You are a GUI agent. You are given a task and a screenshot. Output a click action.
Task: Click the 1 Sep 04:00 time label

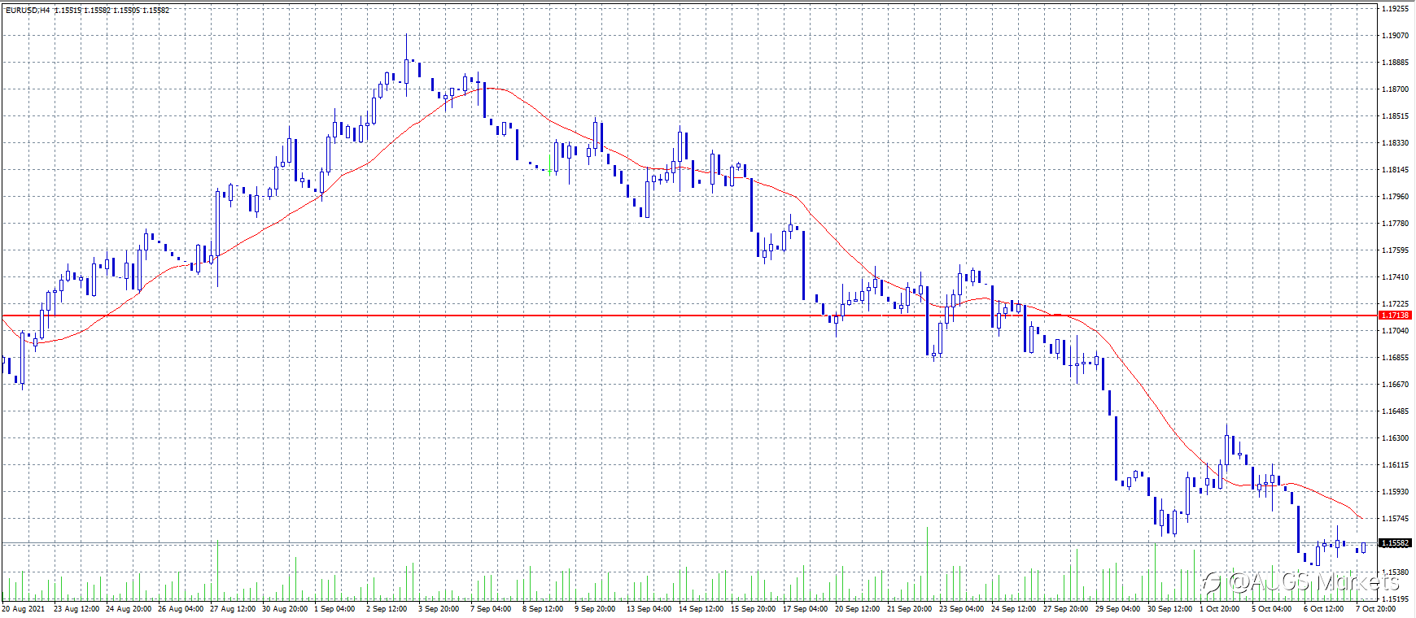(x=335, y=609)
